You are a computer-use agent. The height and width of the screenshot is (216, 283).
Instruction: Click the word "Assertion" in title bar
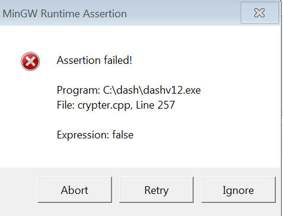(105, 14)
